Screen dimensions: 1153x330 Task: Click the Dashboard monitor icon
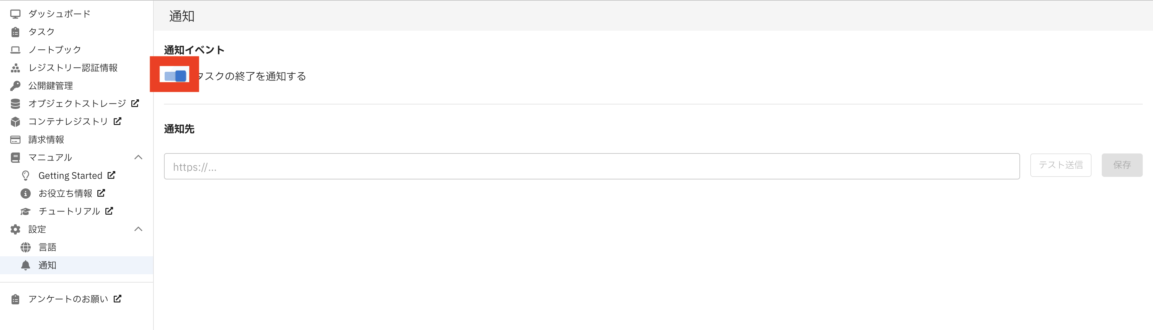point(15,14)
